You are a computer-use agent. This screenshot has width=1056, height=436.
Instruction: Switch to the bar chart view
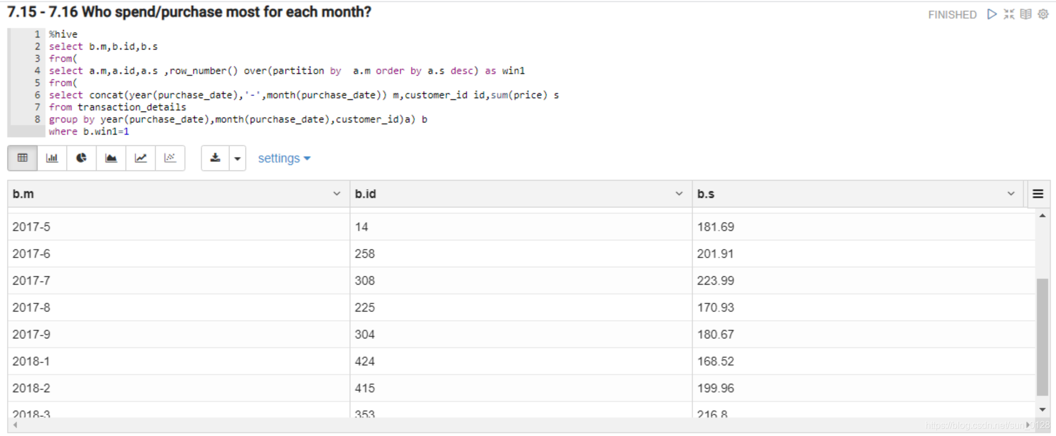point(52,158)
